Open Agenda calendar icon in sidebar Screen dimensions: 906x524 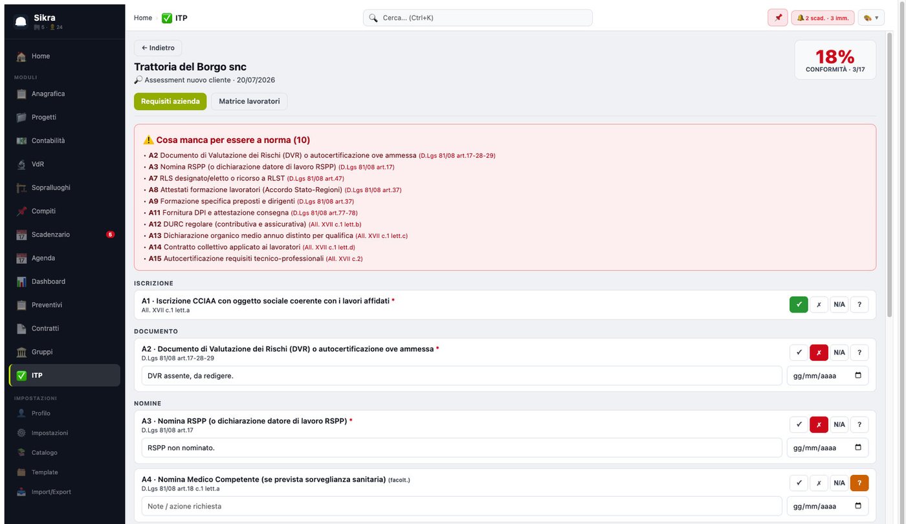tap(21, 258)
